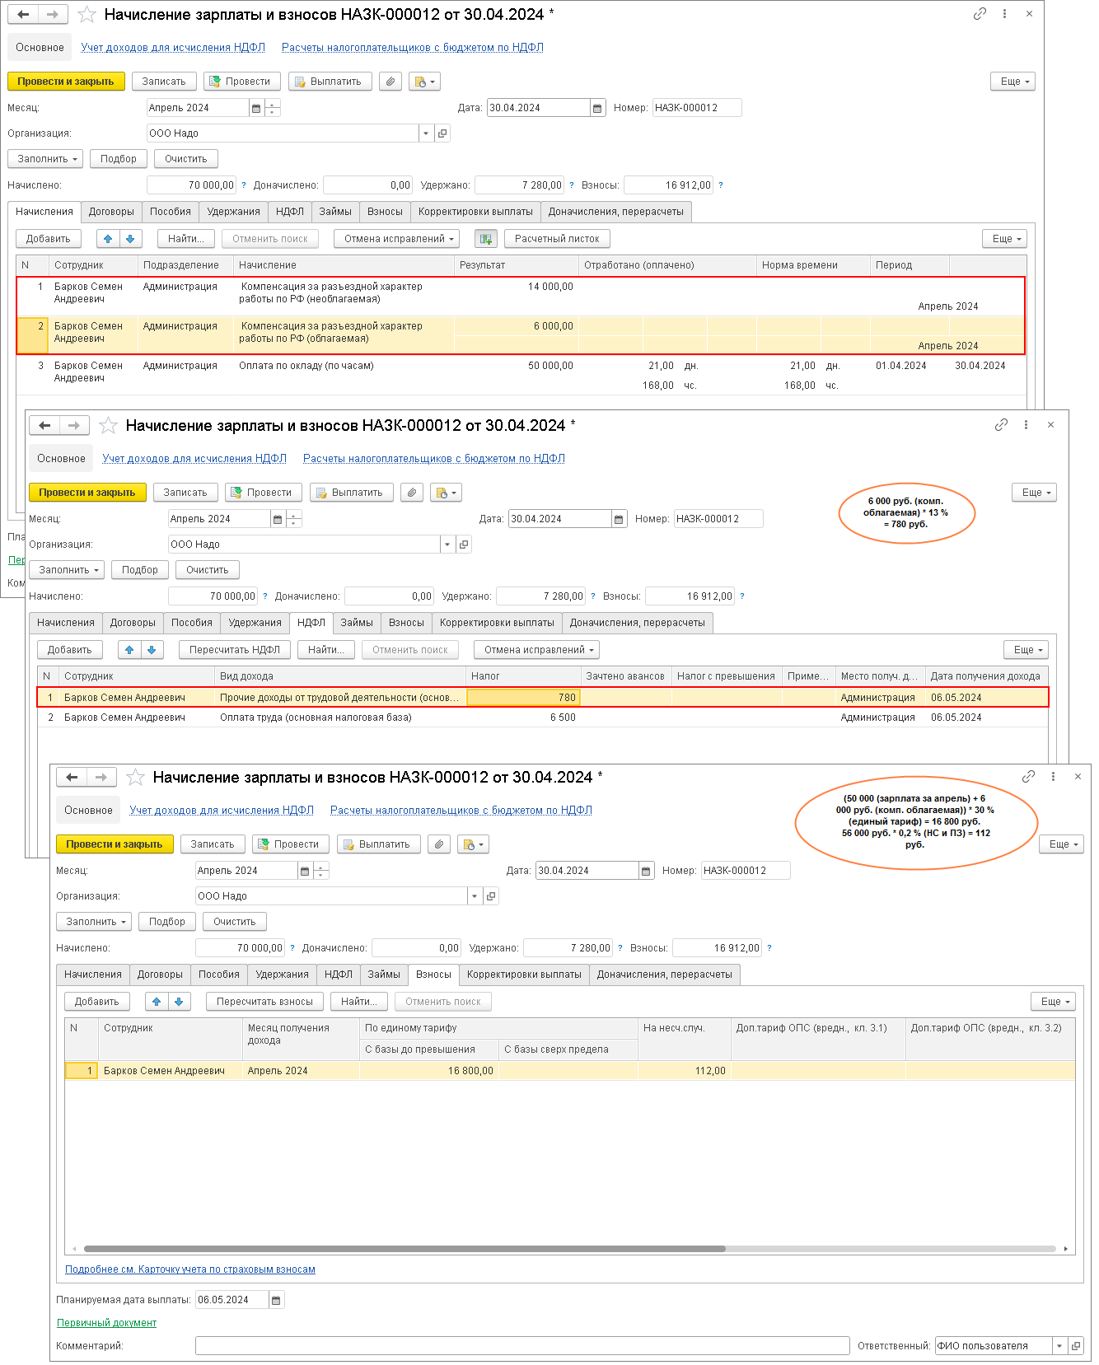Image resolution: width=1099 pixels, height=1365 pixels.
Task: Switch to Займы tab in the middle НДФЛ window
Action: 357,623
